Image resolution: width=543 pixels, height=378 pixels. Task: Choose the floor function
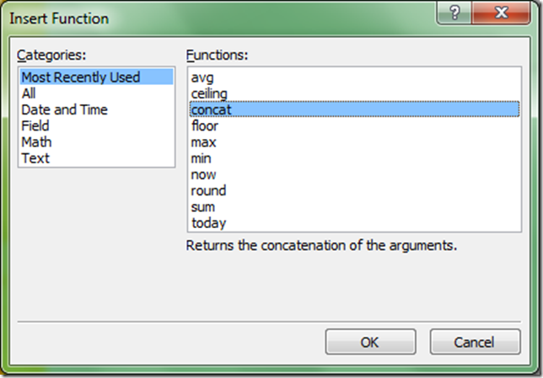point(205,125)
